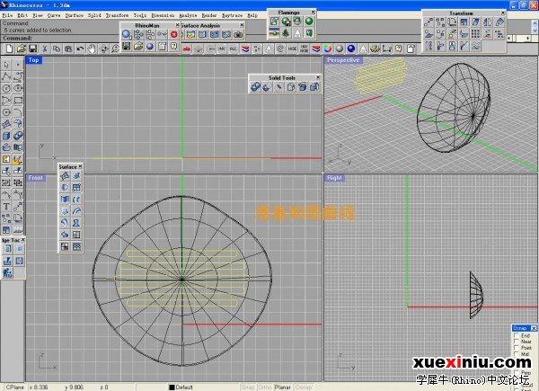Toggle Snap in the status bar

coord(248,387)
